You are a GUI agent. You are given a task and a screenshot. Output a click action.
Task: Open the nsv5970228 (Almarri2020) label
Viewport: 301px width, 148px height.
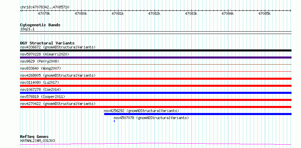click(x=45, y=54)
